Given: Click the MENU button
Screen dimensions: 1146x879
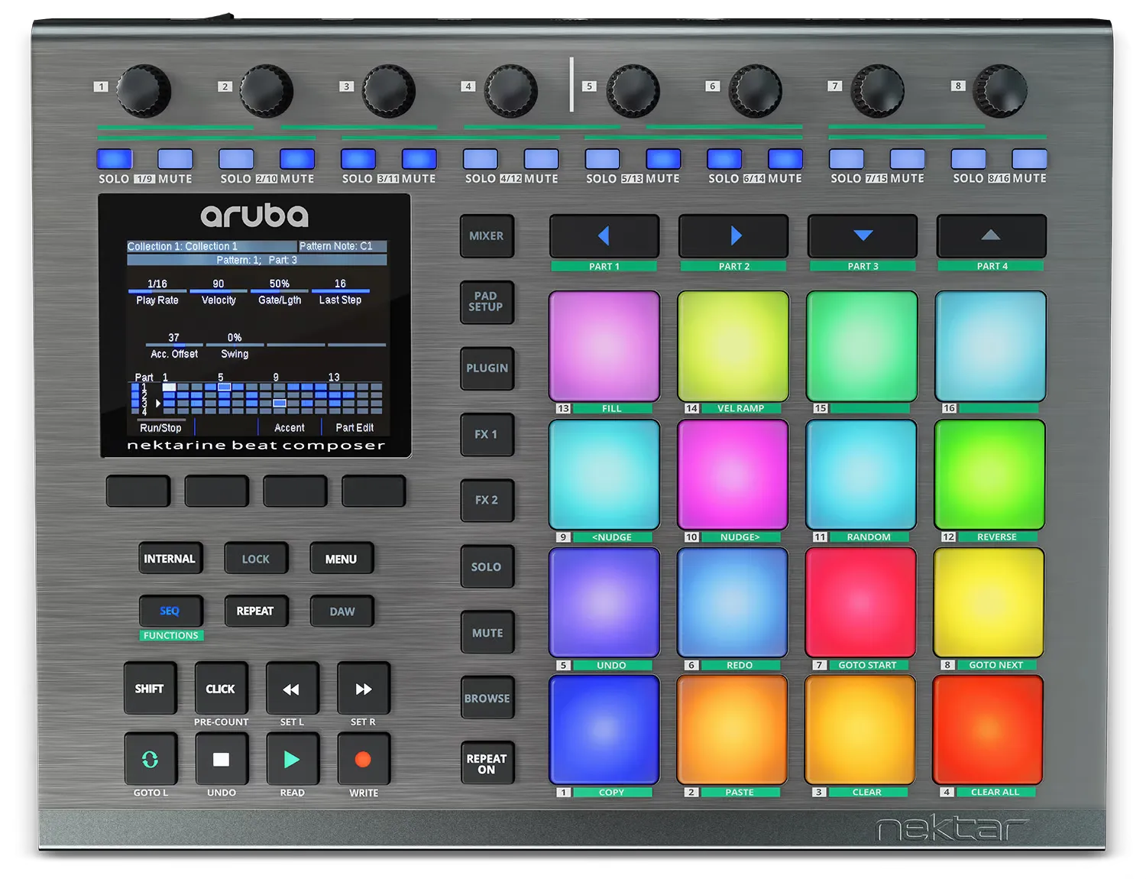Looking at the screenshot, I should [342, 559].
